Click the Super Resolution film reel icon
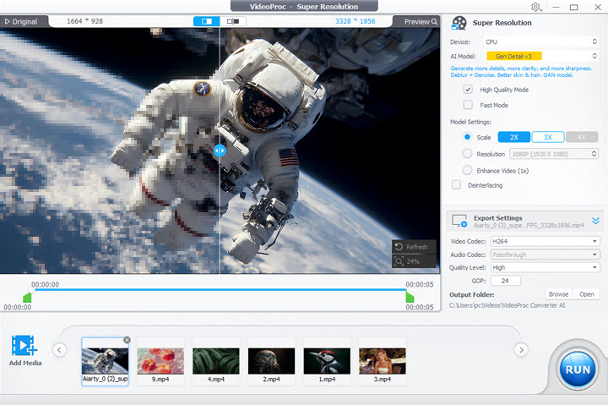The width and height of the screenshot is (608, 405). pos(459,23)
